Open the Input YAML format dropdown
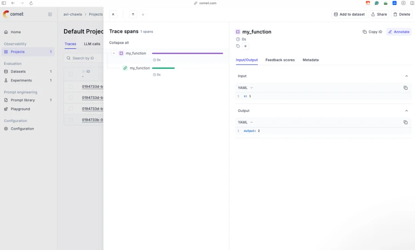This screenshot has width=415, height=250. [x=245, y=88]
